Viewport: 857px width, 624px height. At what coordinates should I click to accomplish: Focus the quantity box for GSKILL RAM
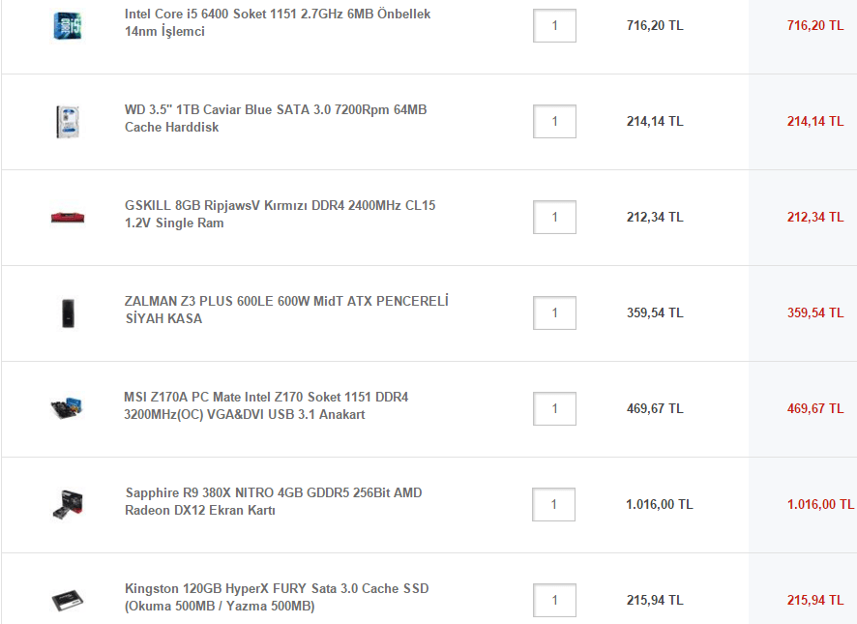coord(554,218)
